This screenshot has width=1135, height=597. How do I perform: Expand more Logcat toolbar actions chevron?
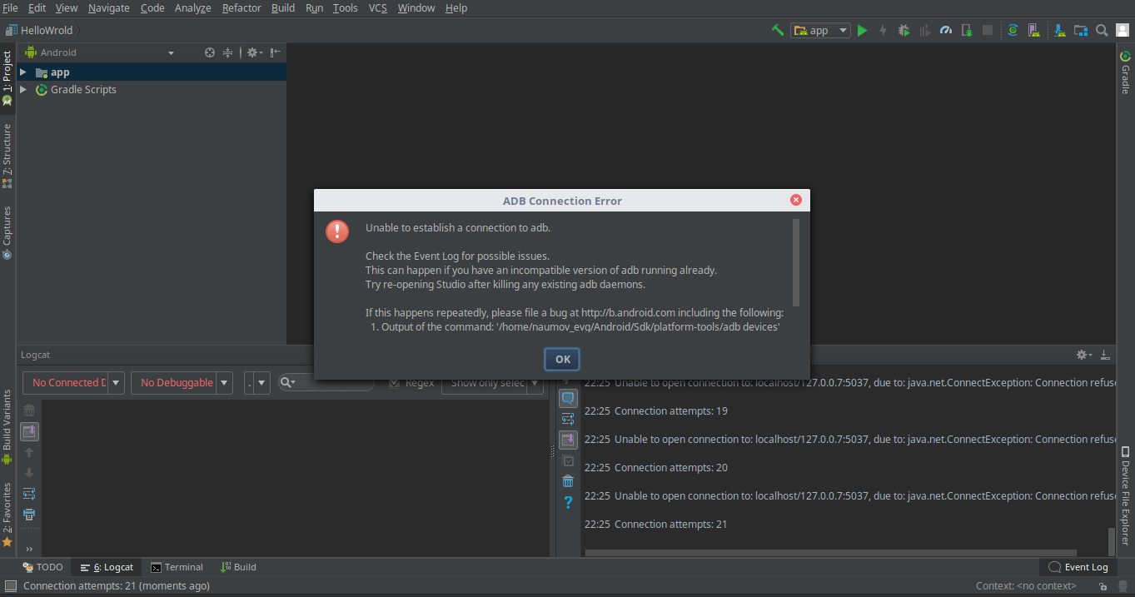click(x=29, y=549)
